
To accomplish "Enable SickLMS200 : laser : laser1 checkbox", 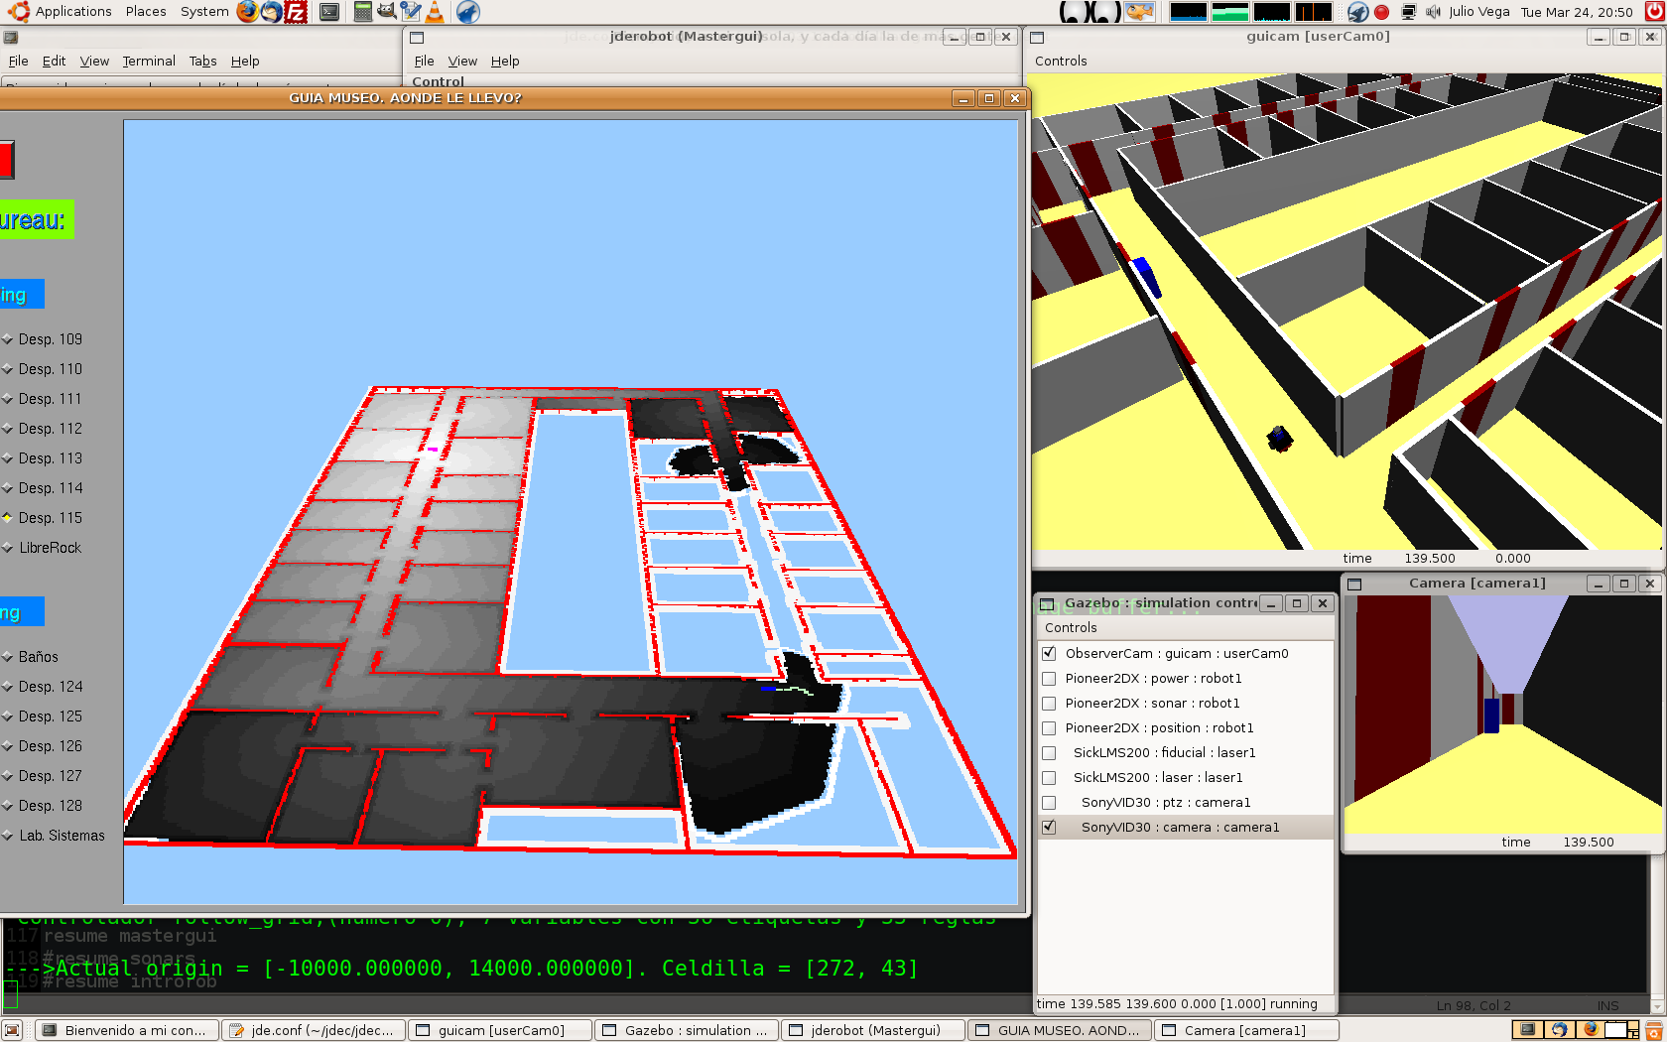I will [1049, 777].
